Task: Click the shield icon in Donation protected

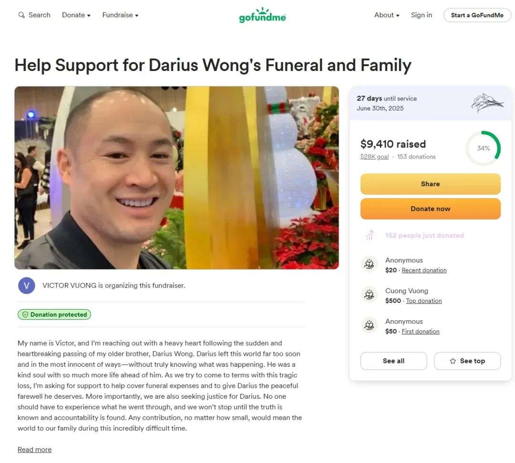Action: pos(25,314)
